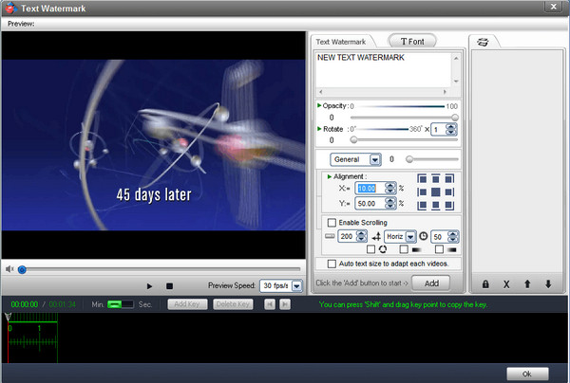Delete watermark with the X icon
This screenshot has height=383, width=570.
click(506, 283)
